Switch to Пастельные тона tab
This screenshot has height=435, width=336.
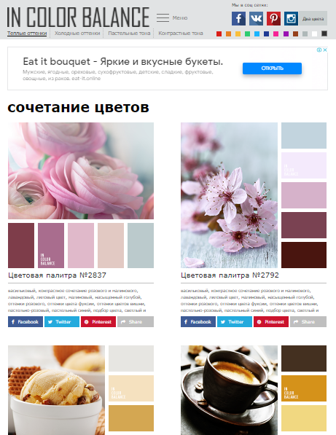pyautogui.click(x=129, y=34)
